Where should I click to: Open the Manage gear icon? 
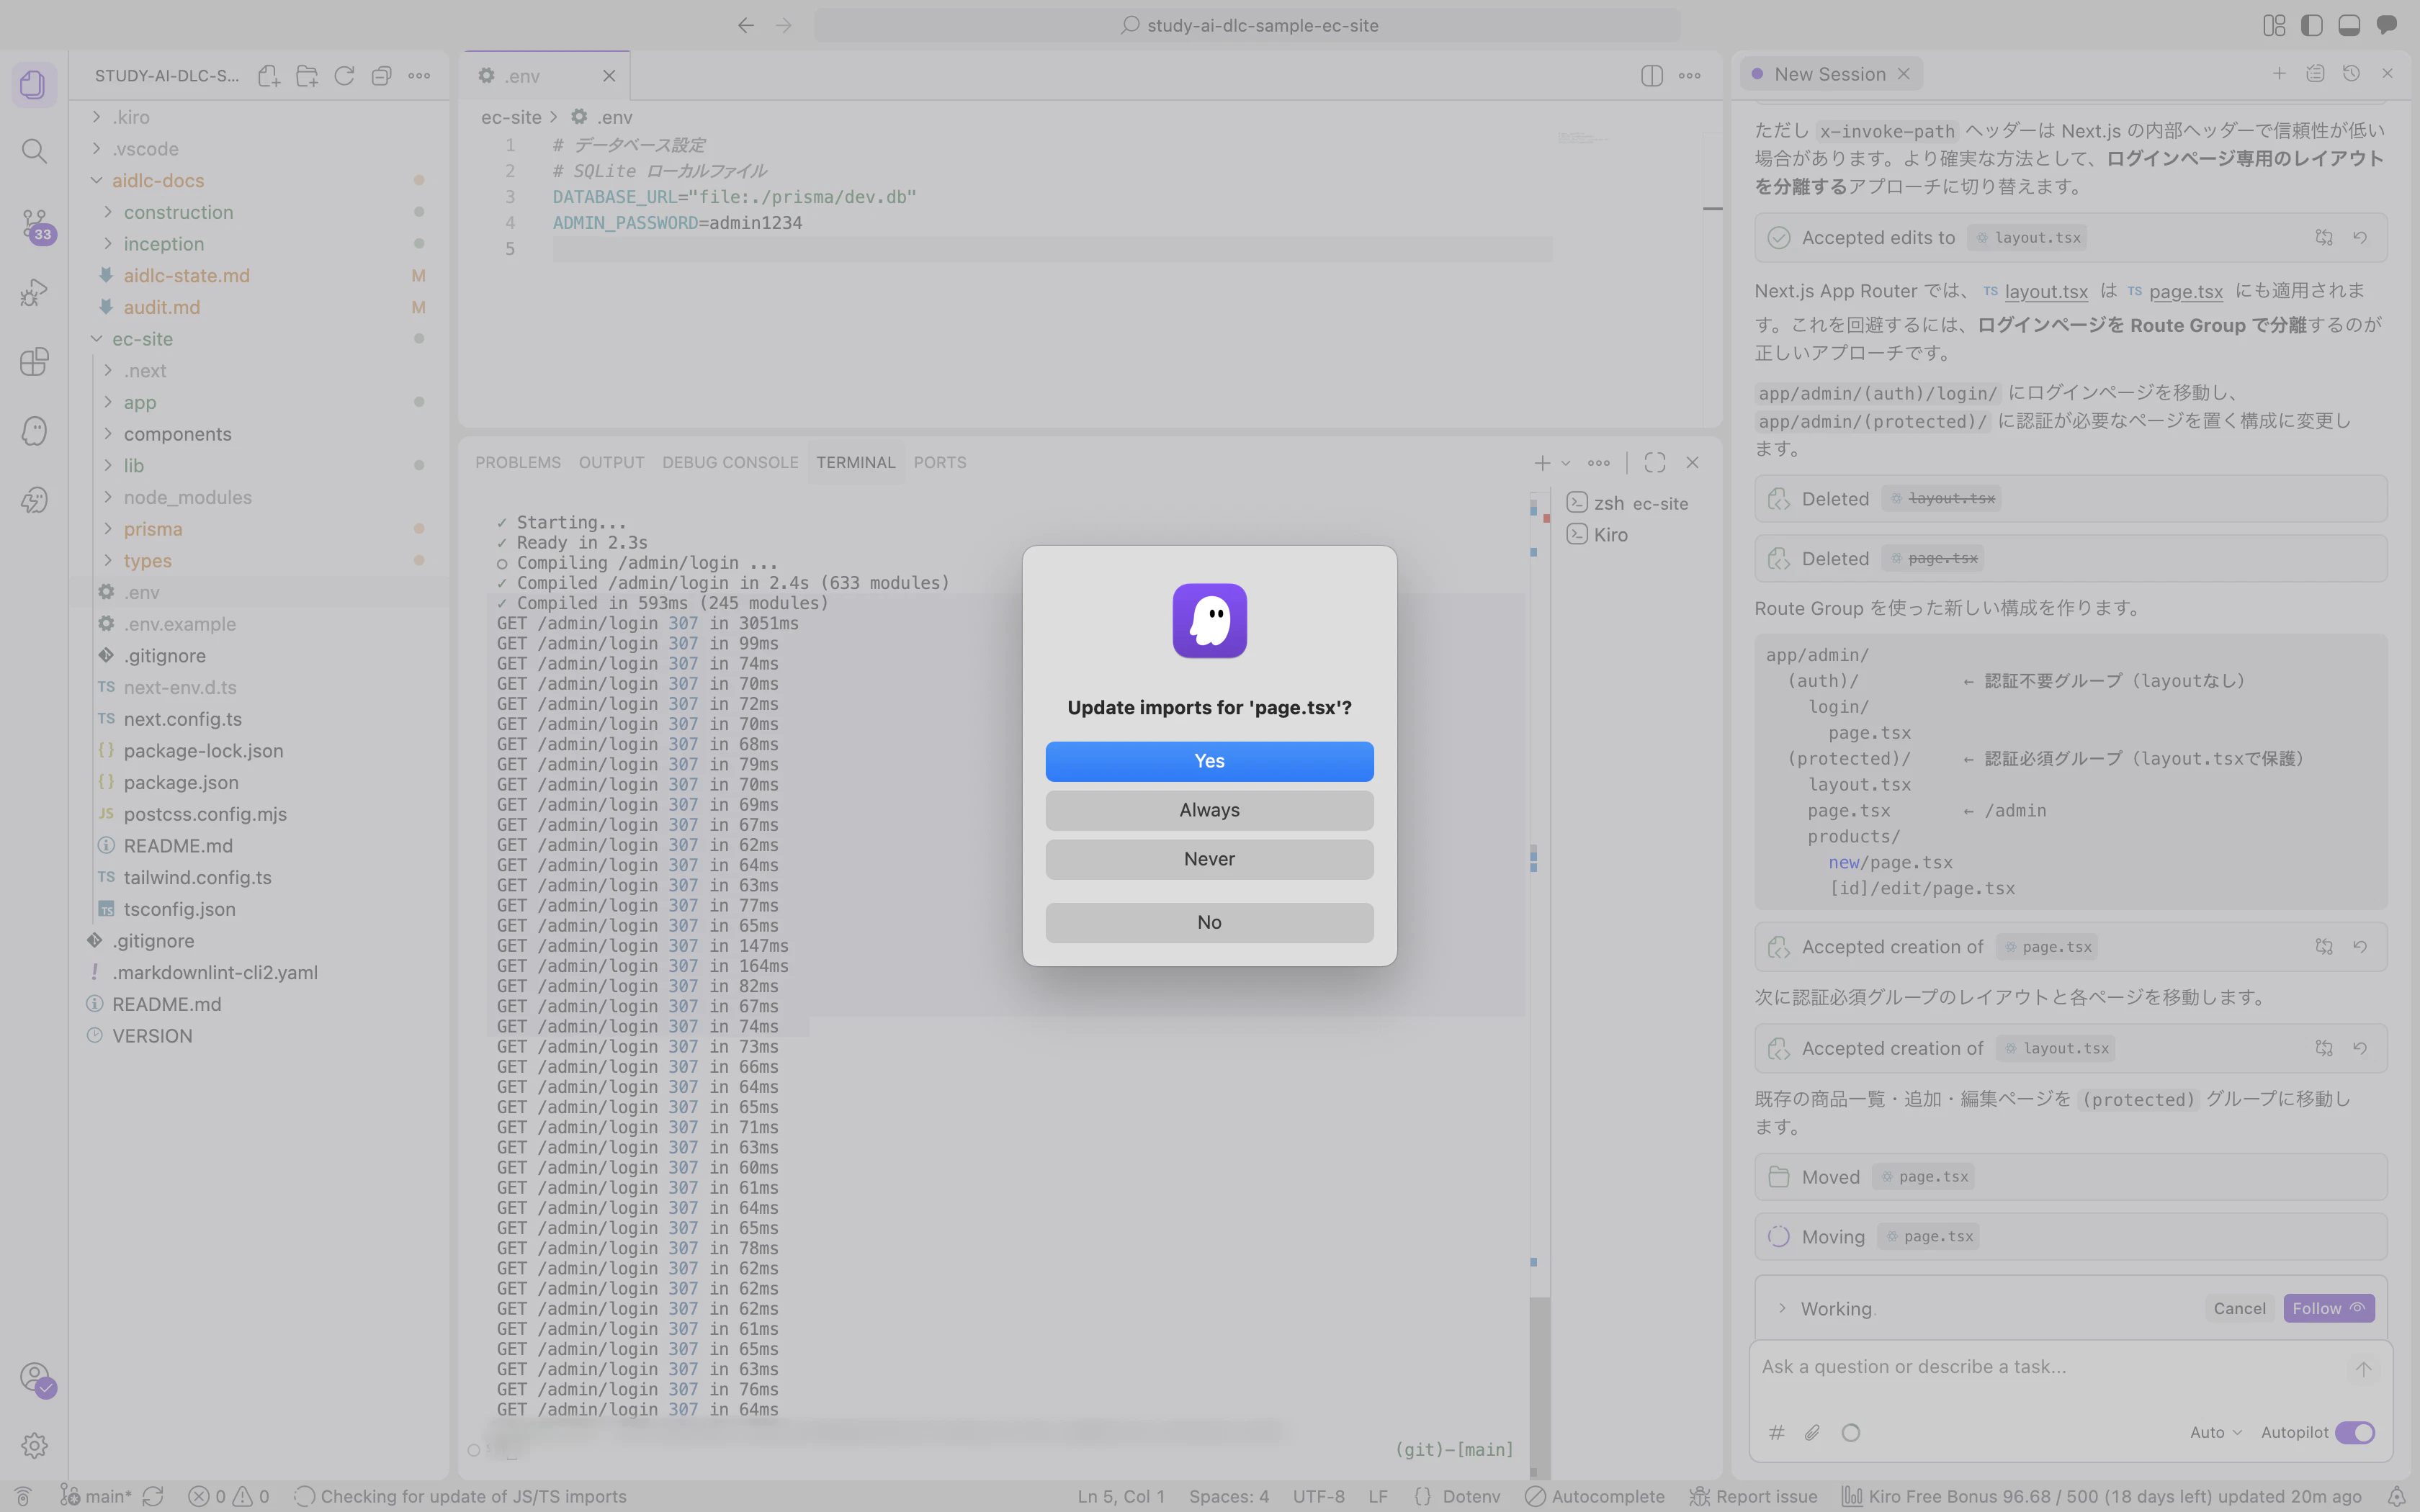(33, 1445)
